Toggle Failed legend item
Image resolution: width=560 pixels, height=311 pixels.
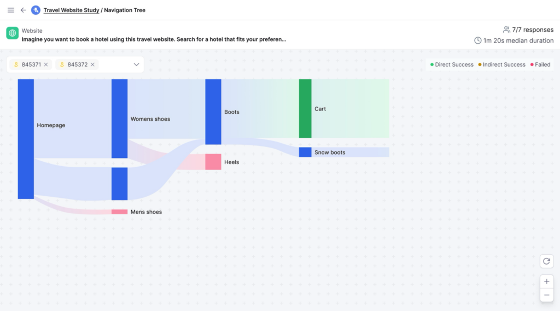point(540,64)
